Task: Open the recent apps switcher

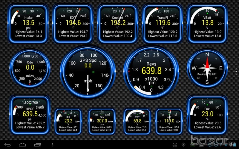Action: pos(37,145)
